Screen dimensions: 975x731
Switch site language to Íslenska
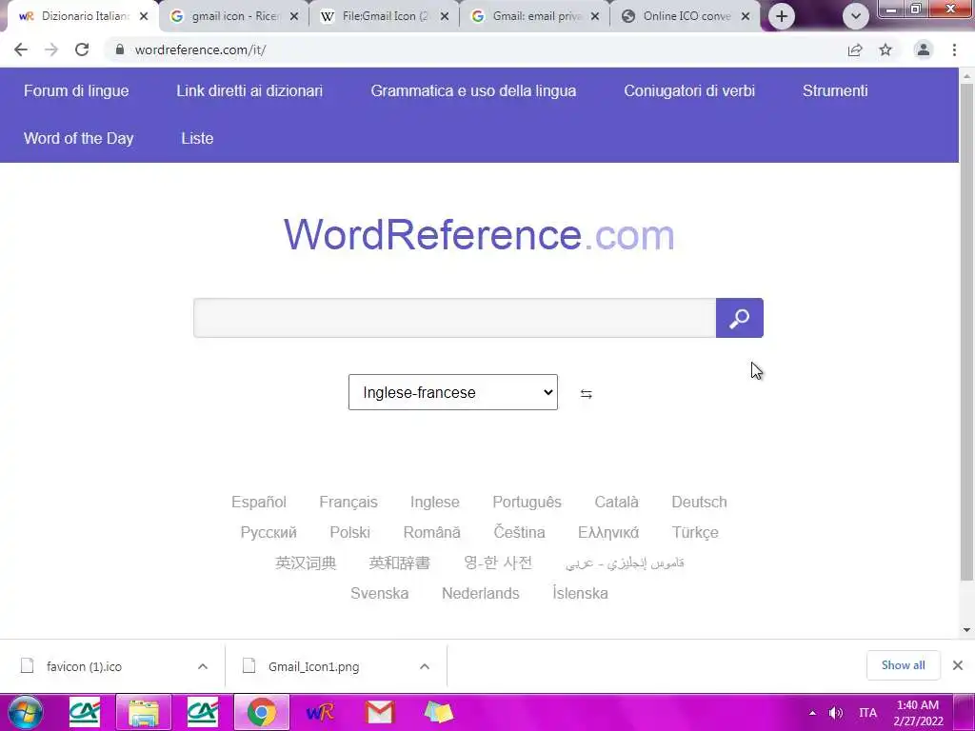(x=580, y=594)
